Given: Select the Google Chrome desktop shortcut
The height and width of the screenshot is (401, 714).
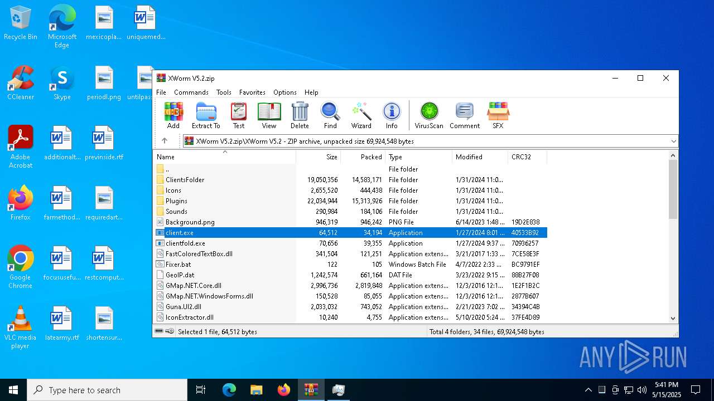Looking at the screenshot, I should pos(21,267).
